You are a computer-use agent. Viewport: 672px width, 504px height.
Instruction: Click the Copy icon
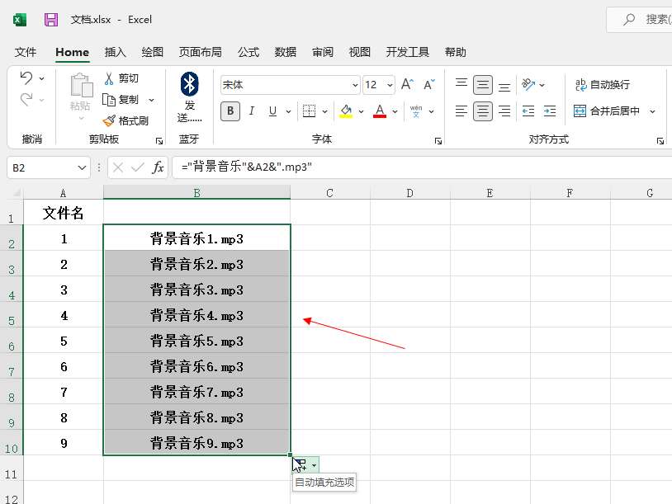point(109,100)
